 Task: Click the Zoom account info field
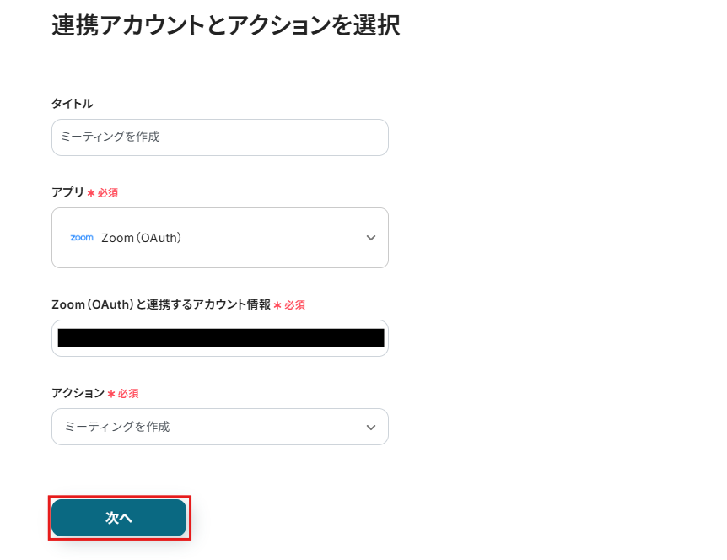coord(219,338)
